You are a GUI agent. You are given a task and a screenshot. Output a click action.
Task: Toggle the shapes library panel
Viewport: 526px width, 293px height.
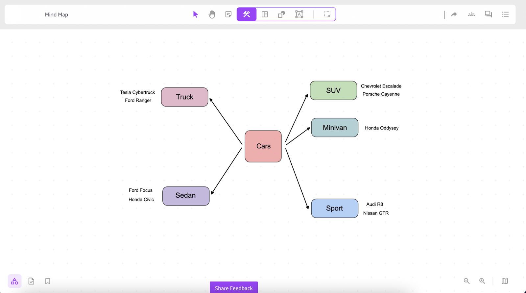pyautogui.click(x=15, y=281)
